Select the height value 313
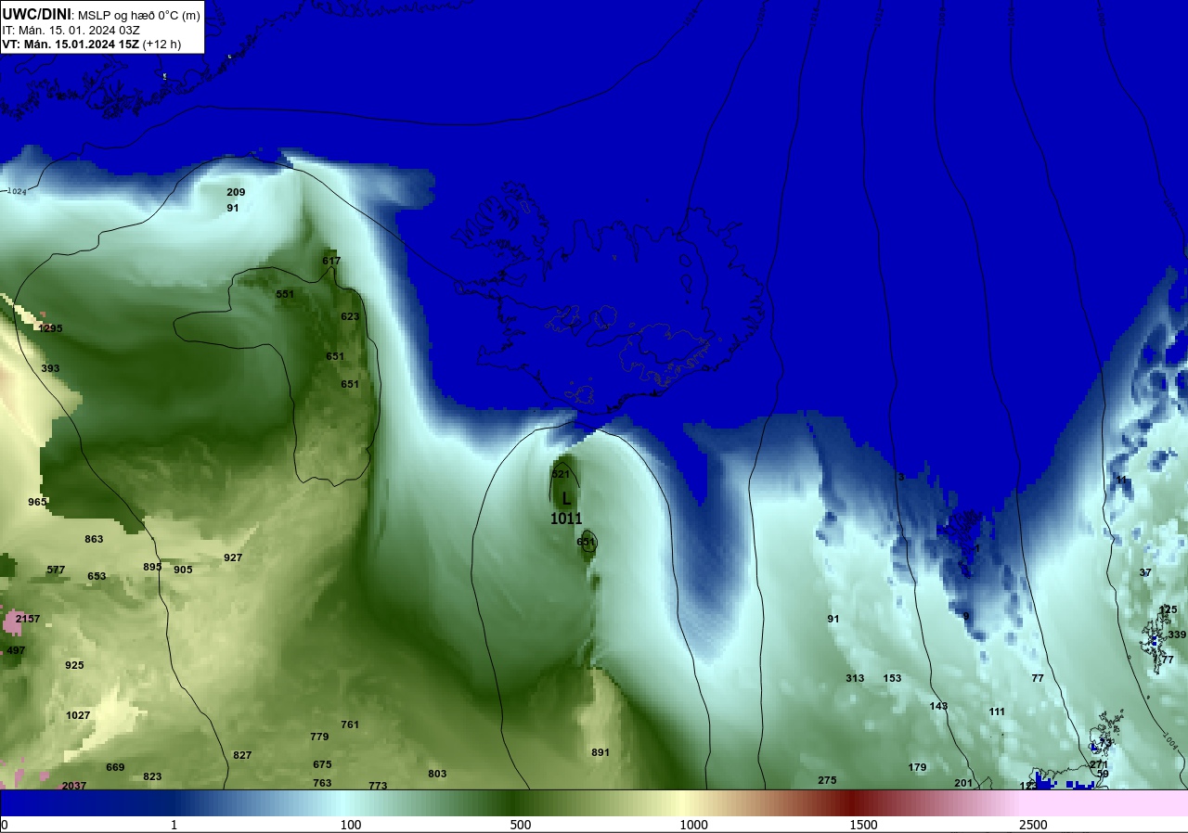Screen dimensions: 1188x833 pyautogui.click(x=855, y=678)
